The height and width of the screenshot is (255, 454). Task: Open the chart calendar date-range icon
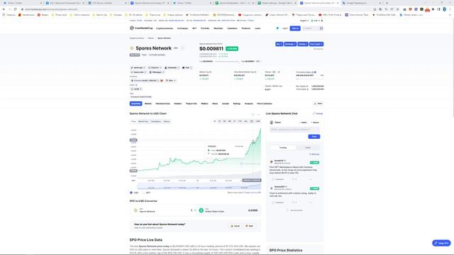pyautogui.click(x=252, y=121)
